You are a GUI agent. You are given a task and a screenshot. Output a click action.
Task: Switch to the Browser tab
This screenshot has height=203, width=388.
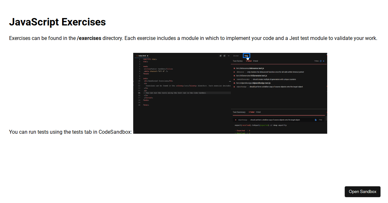[236, 56]
